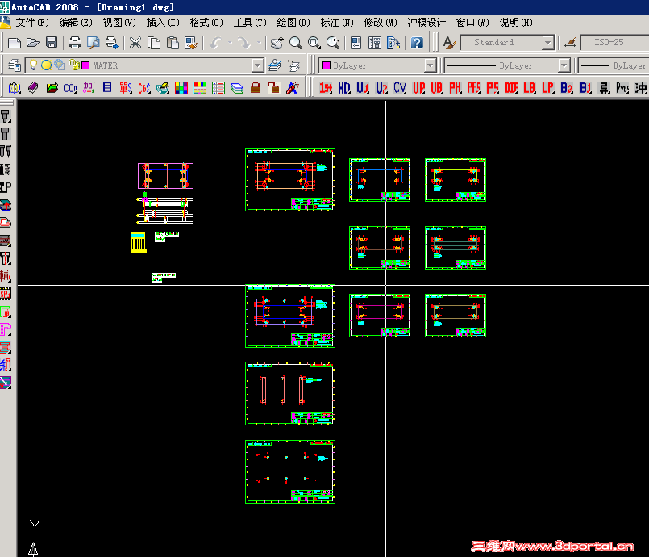Viewport: 649px width, 557px height.
Task: Expand the color ByLayer dropdown
Action: coord(431,65)
